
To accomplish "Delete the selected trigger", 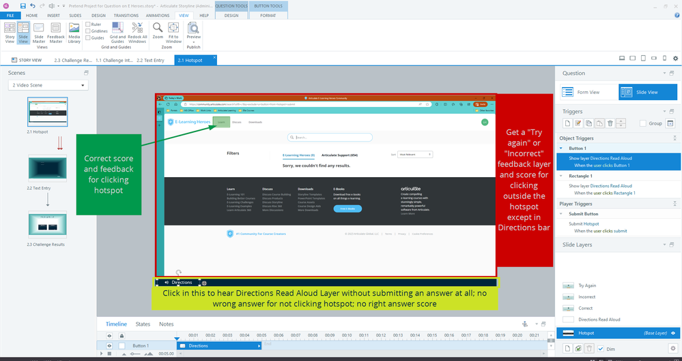I will pos(610,123).
